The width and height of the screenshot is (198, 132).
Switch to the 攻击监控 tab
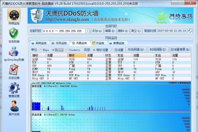point(60,43)
